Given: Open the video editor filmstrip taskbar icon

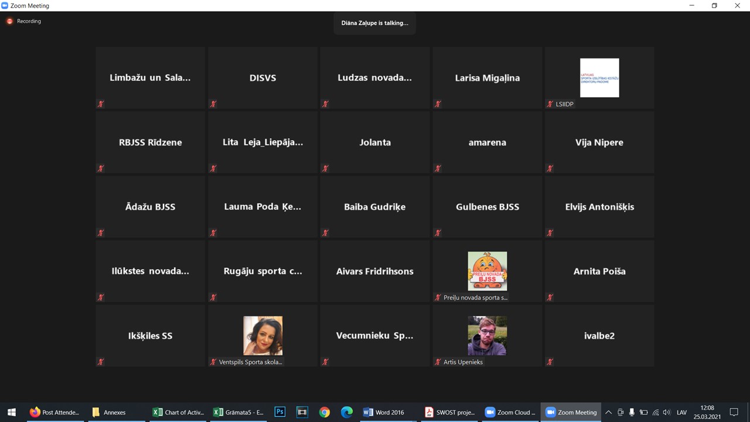Looking at the screenshot, I should [302, 412].
